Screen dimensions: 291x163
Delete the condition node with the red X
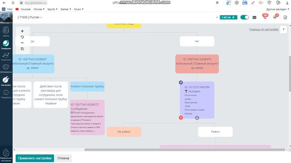coord(181,118)
